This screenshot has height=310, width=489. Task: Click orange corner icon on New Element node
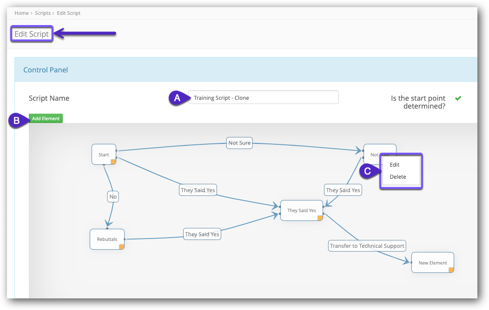tap(450, 270)
